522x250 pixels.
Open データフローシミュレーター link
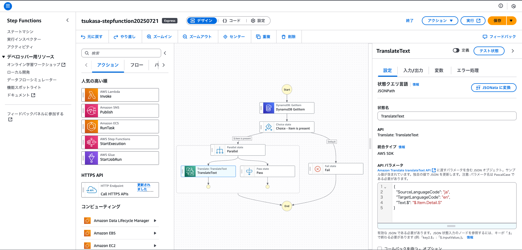coord(32,80)
